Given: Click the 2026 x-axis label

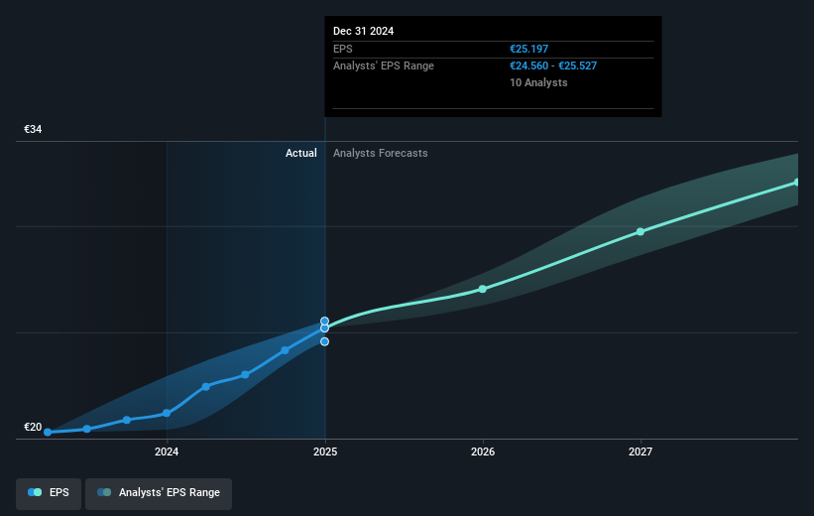Looking at the screenshot, I should coord(483,451).
